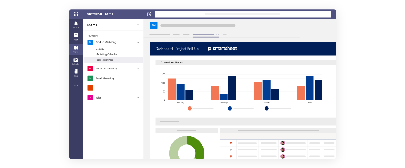Select the Brand Marketing team
Image resolution: width=405 pixels, height=168 pixels.
[105, 78]
